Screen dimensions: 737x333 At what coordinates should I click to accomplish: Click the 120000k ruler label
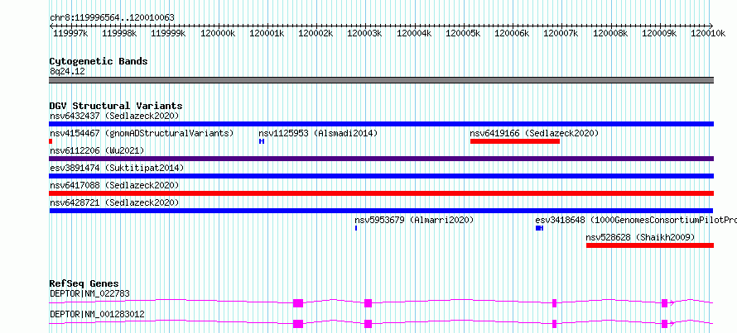[x=218, y=33]
